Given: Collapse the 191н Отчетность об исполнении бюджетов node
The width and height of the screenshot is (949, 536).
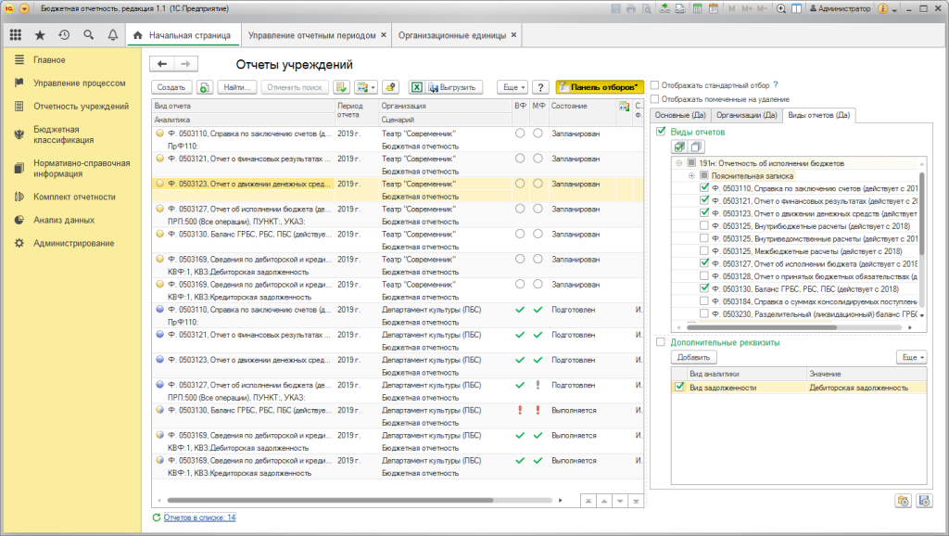Looking at the screenshot, I should [x=679, y=163].
